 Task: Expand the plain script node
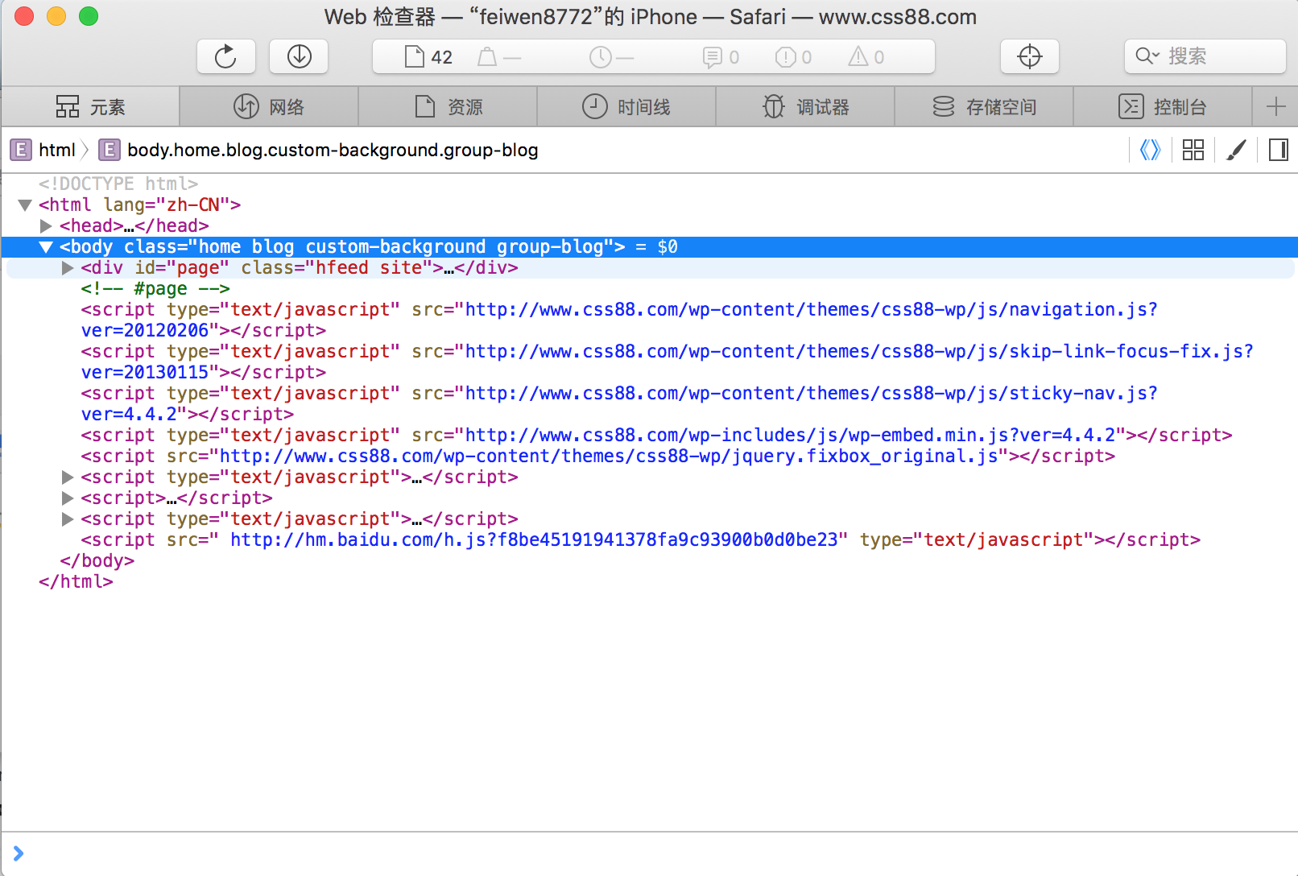click(x=68, y=498)
